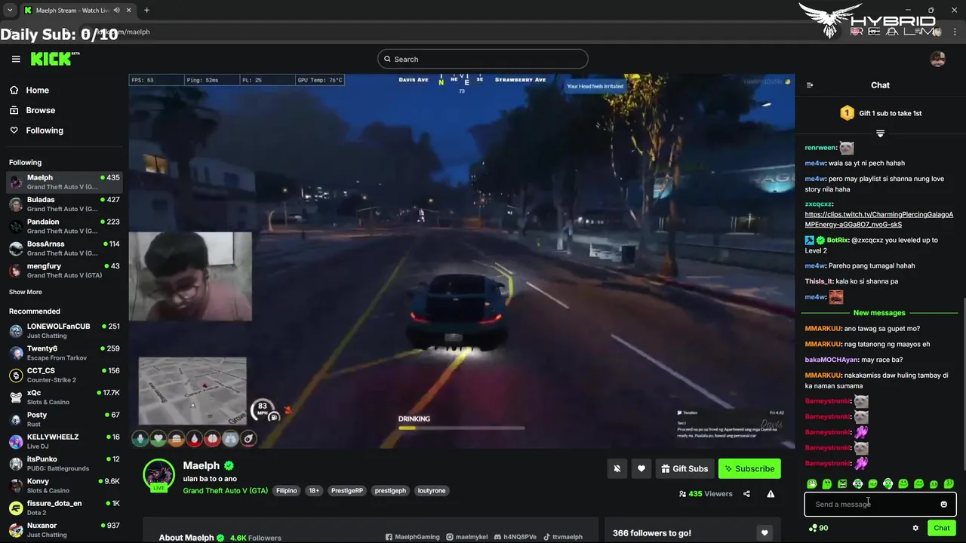
Task: Open maelmykel Instagram link
Action: (x=467, y=537)
